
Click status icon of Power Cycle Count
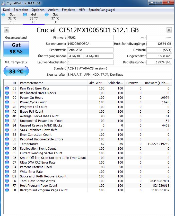tap(7, 102)
